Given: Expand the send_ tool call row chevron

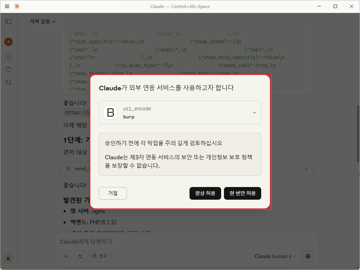Looking at the screenshot, I should (307, 169).
